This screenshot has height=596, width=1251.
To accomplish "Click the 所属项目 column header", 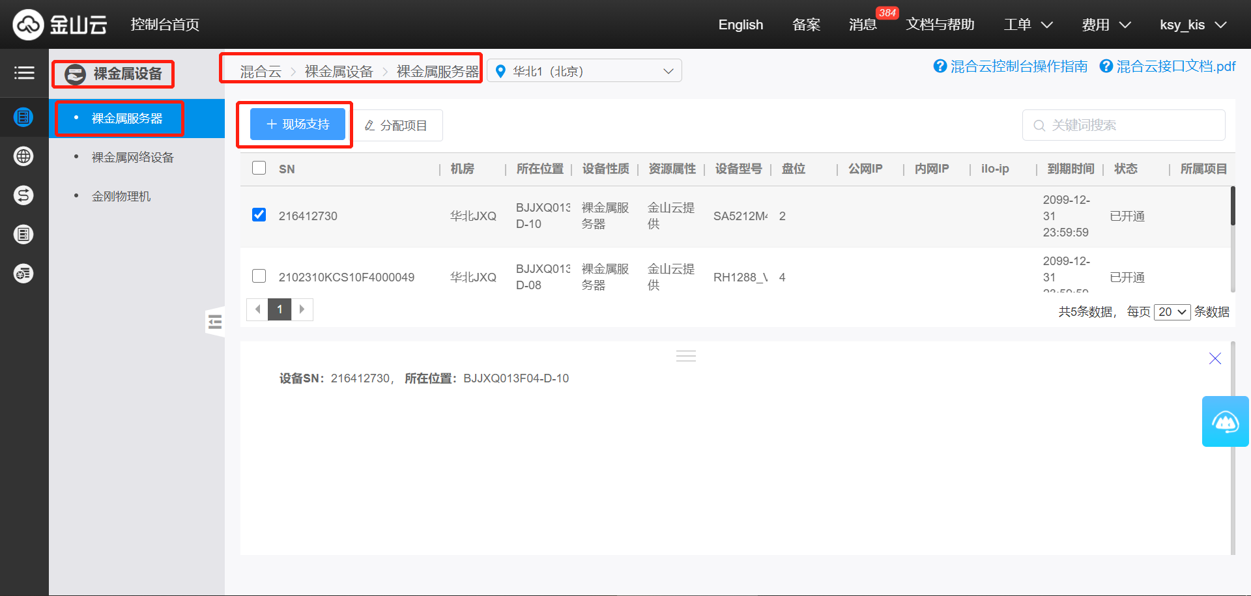I will pyautogui.click(x=1204, y=169).
